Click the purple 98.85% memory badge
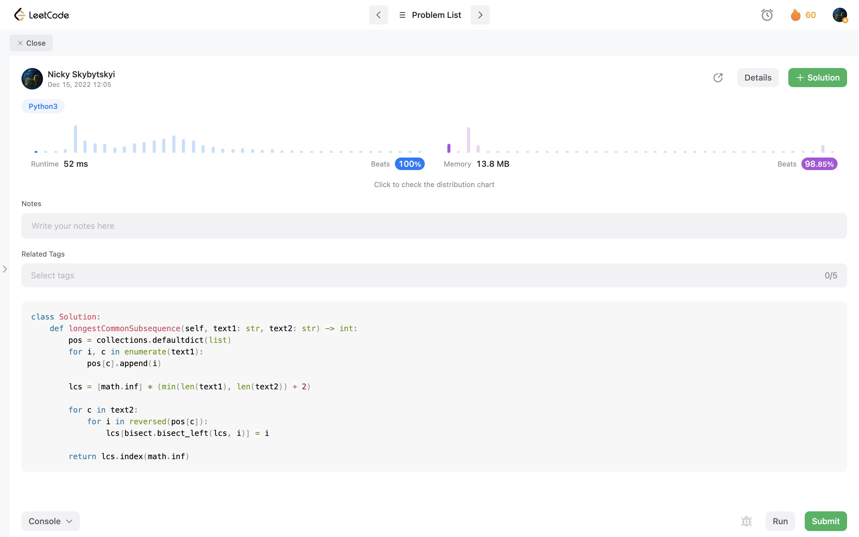This screenshot has width=859, height=537. tap(819, 164)
